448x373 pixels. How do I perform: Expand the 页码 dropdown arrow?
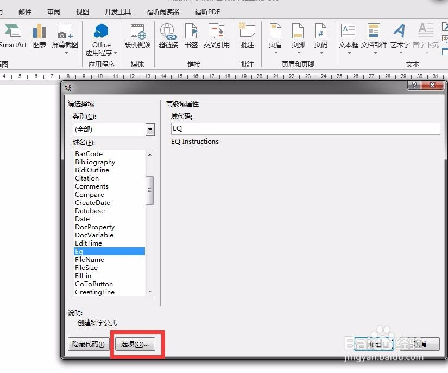coord(321,53)
